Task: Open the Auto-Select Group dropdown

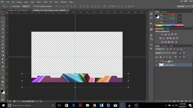Action: tap(26, 6)
